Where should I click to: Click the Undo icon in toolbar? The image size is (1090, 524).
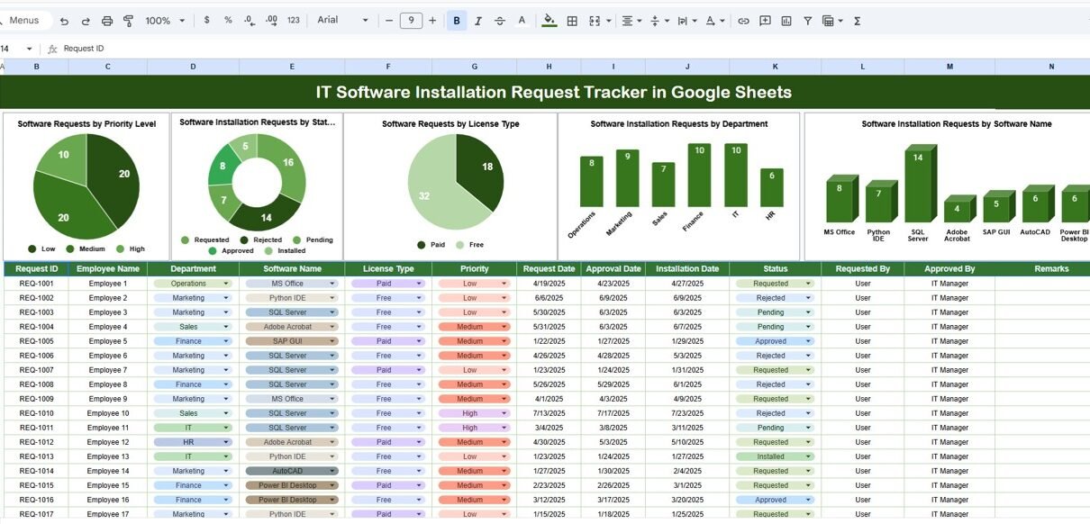[63, 21]
